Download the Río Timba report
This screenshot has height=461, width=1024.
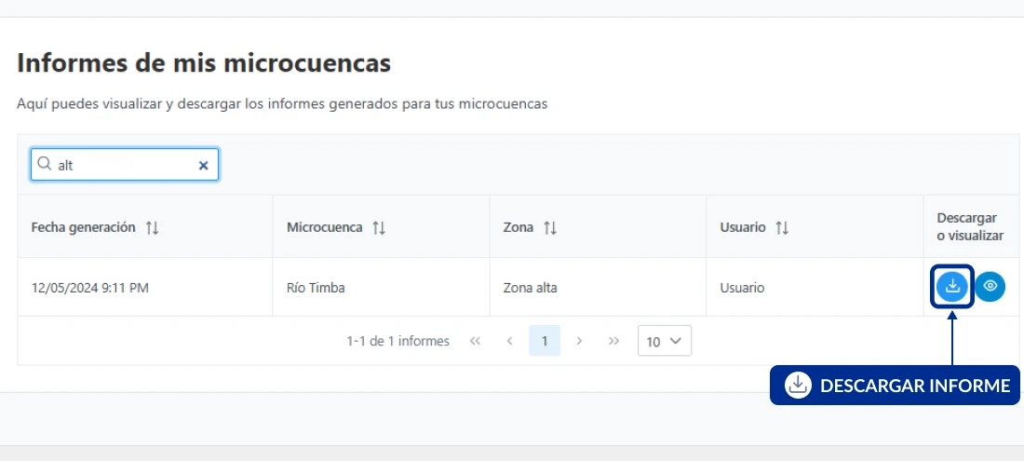(952, 287)
